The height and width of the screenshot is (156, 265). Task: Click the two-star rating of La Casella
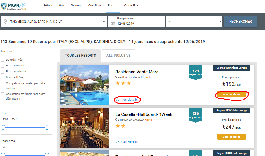121,126
